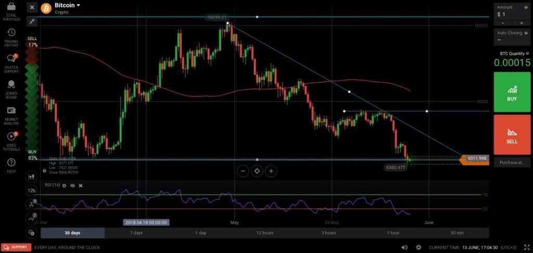Screen dimensions: 533x253
Task: Click the multi-chart layout circles icon
Action: click(x=32, y=232)
